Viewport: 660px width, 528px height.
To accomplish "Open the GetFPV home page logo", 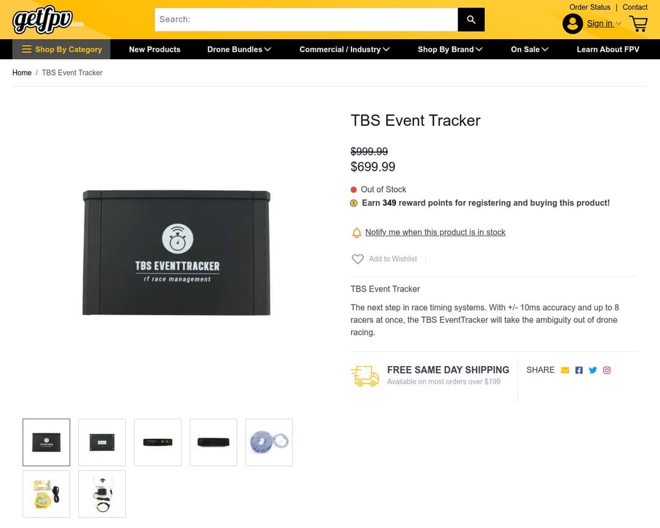I will pyautogui.click(x=43, y=20).
